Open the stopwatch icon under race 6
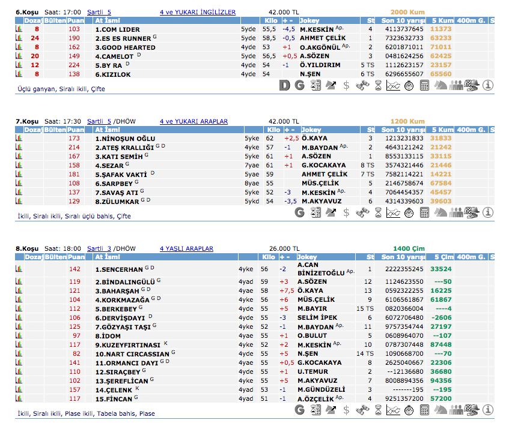This screenshot has height=423, width=506. [409, 85]
